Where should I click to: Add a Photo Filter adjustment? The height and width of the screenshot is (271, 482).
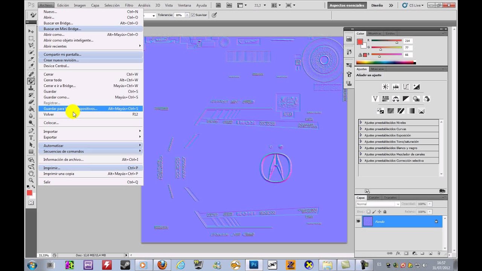(416, 99)
